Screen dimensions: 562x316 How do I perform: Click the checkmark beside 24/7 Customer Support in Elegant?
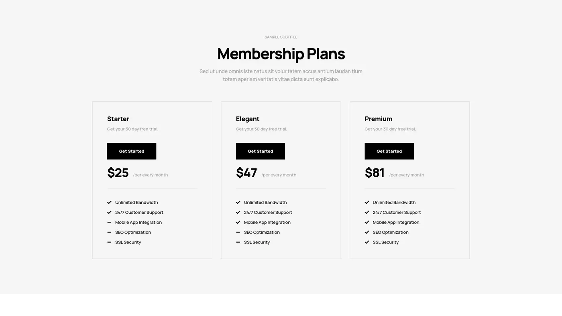(238, 212)
